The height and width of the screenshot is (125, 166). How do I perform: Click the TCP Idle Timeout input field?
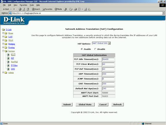tap(108, 59)
